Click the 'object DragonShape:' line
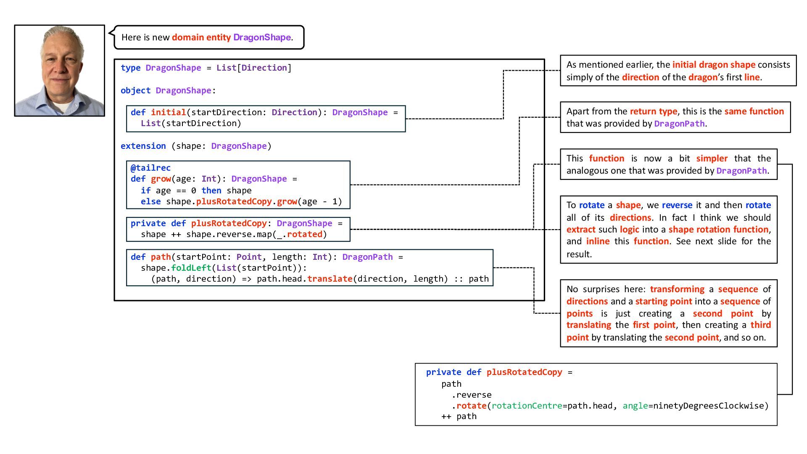This screenshot has width=807, height=454. point(168,90)
